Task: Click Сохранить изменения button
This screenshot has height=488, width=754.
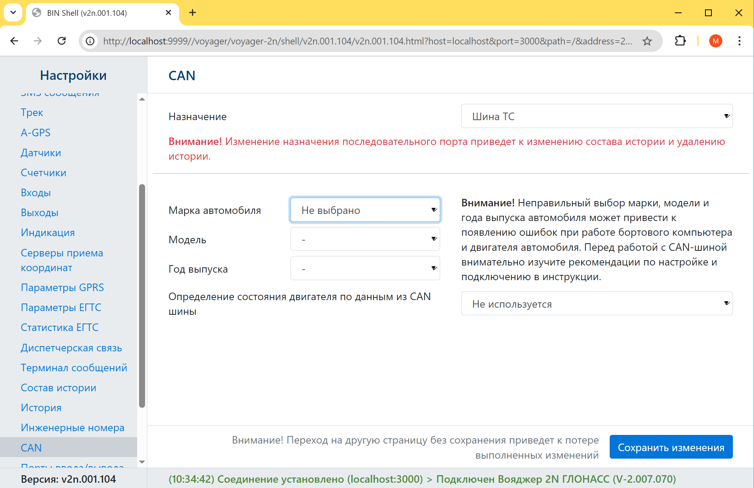Action: (x=671, y=447)
